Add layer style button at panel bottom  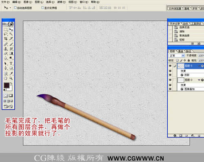[x=175, y=136]
